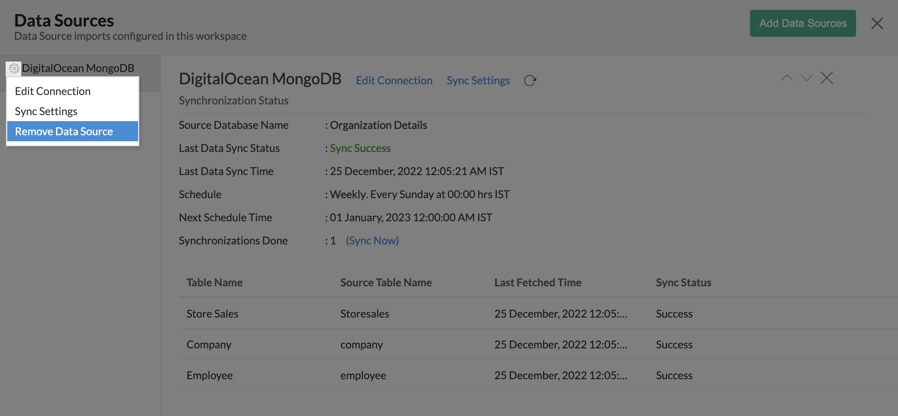The width and height of the screenshot is (898, 416).
Task: Click the up chevron in details panel
Action: point(786,78)
